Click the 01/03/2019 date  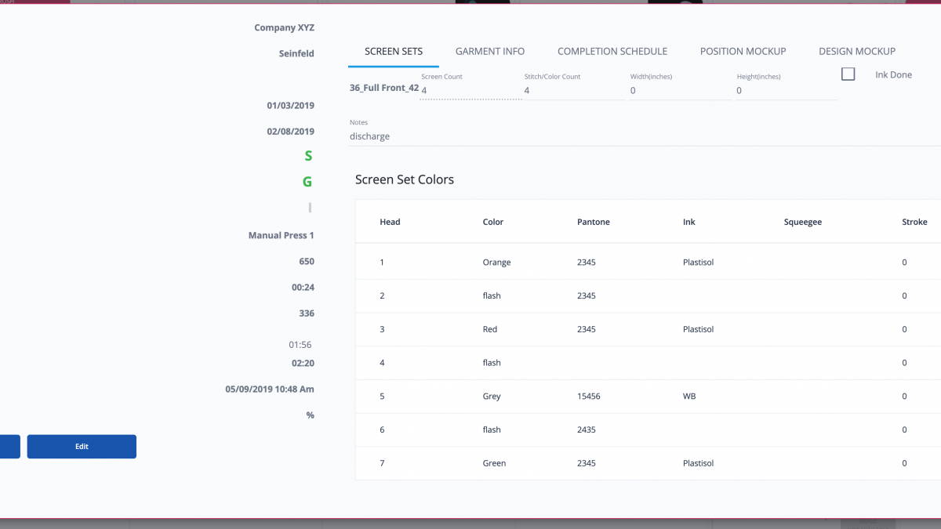(x=290, y=105)
